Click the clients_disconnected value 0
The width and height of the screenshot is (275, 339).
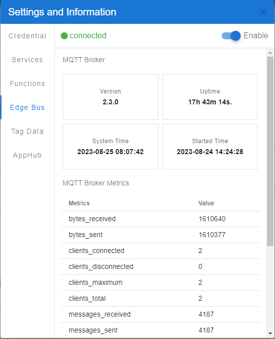tap(200, 266)
